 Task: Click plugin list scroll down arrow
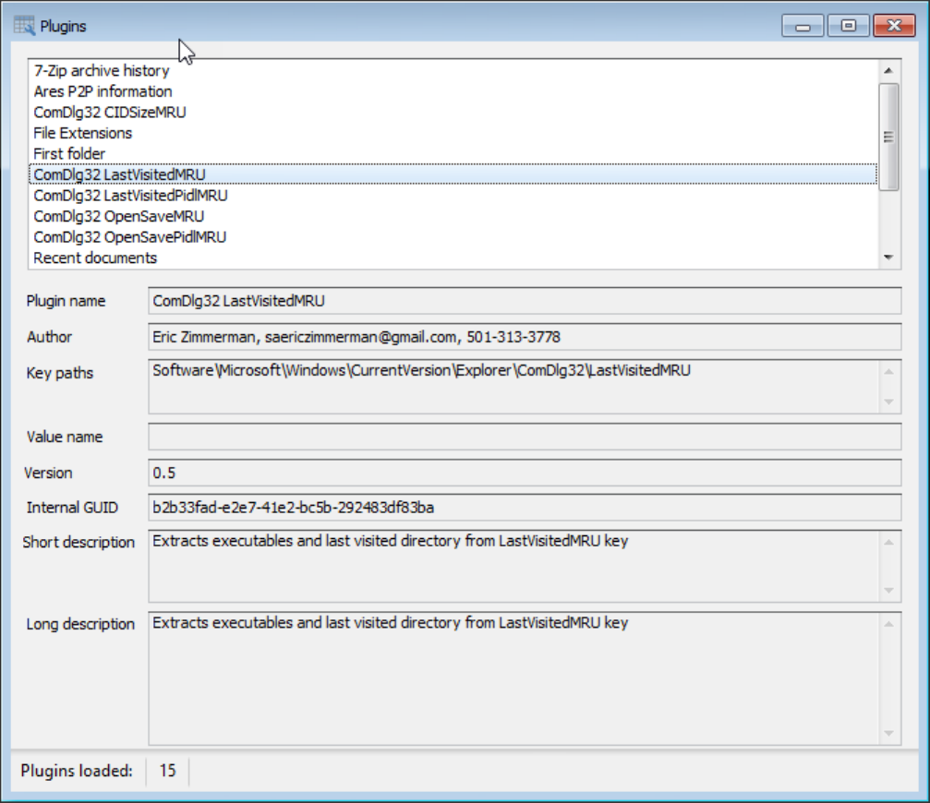[x=888, y=258]
